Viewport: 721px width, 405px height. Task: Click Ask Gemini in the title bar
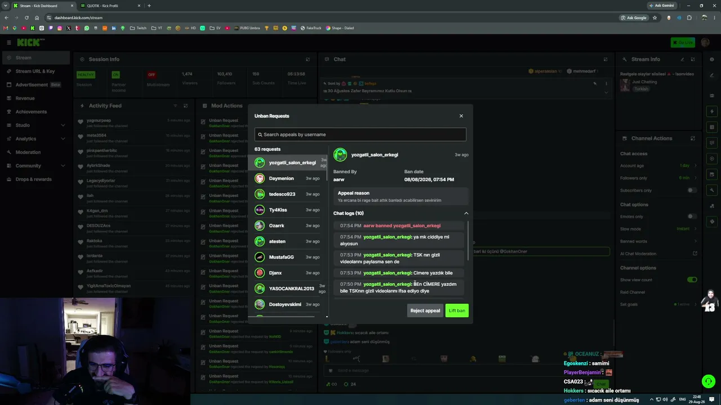coord(662,6)
